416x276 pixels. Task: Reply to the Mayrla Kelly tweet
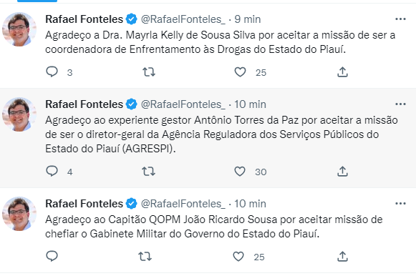[52, 72]
